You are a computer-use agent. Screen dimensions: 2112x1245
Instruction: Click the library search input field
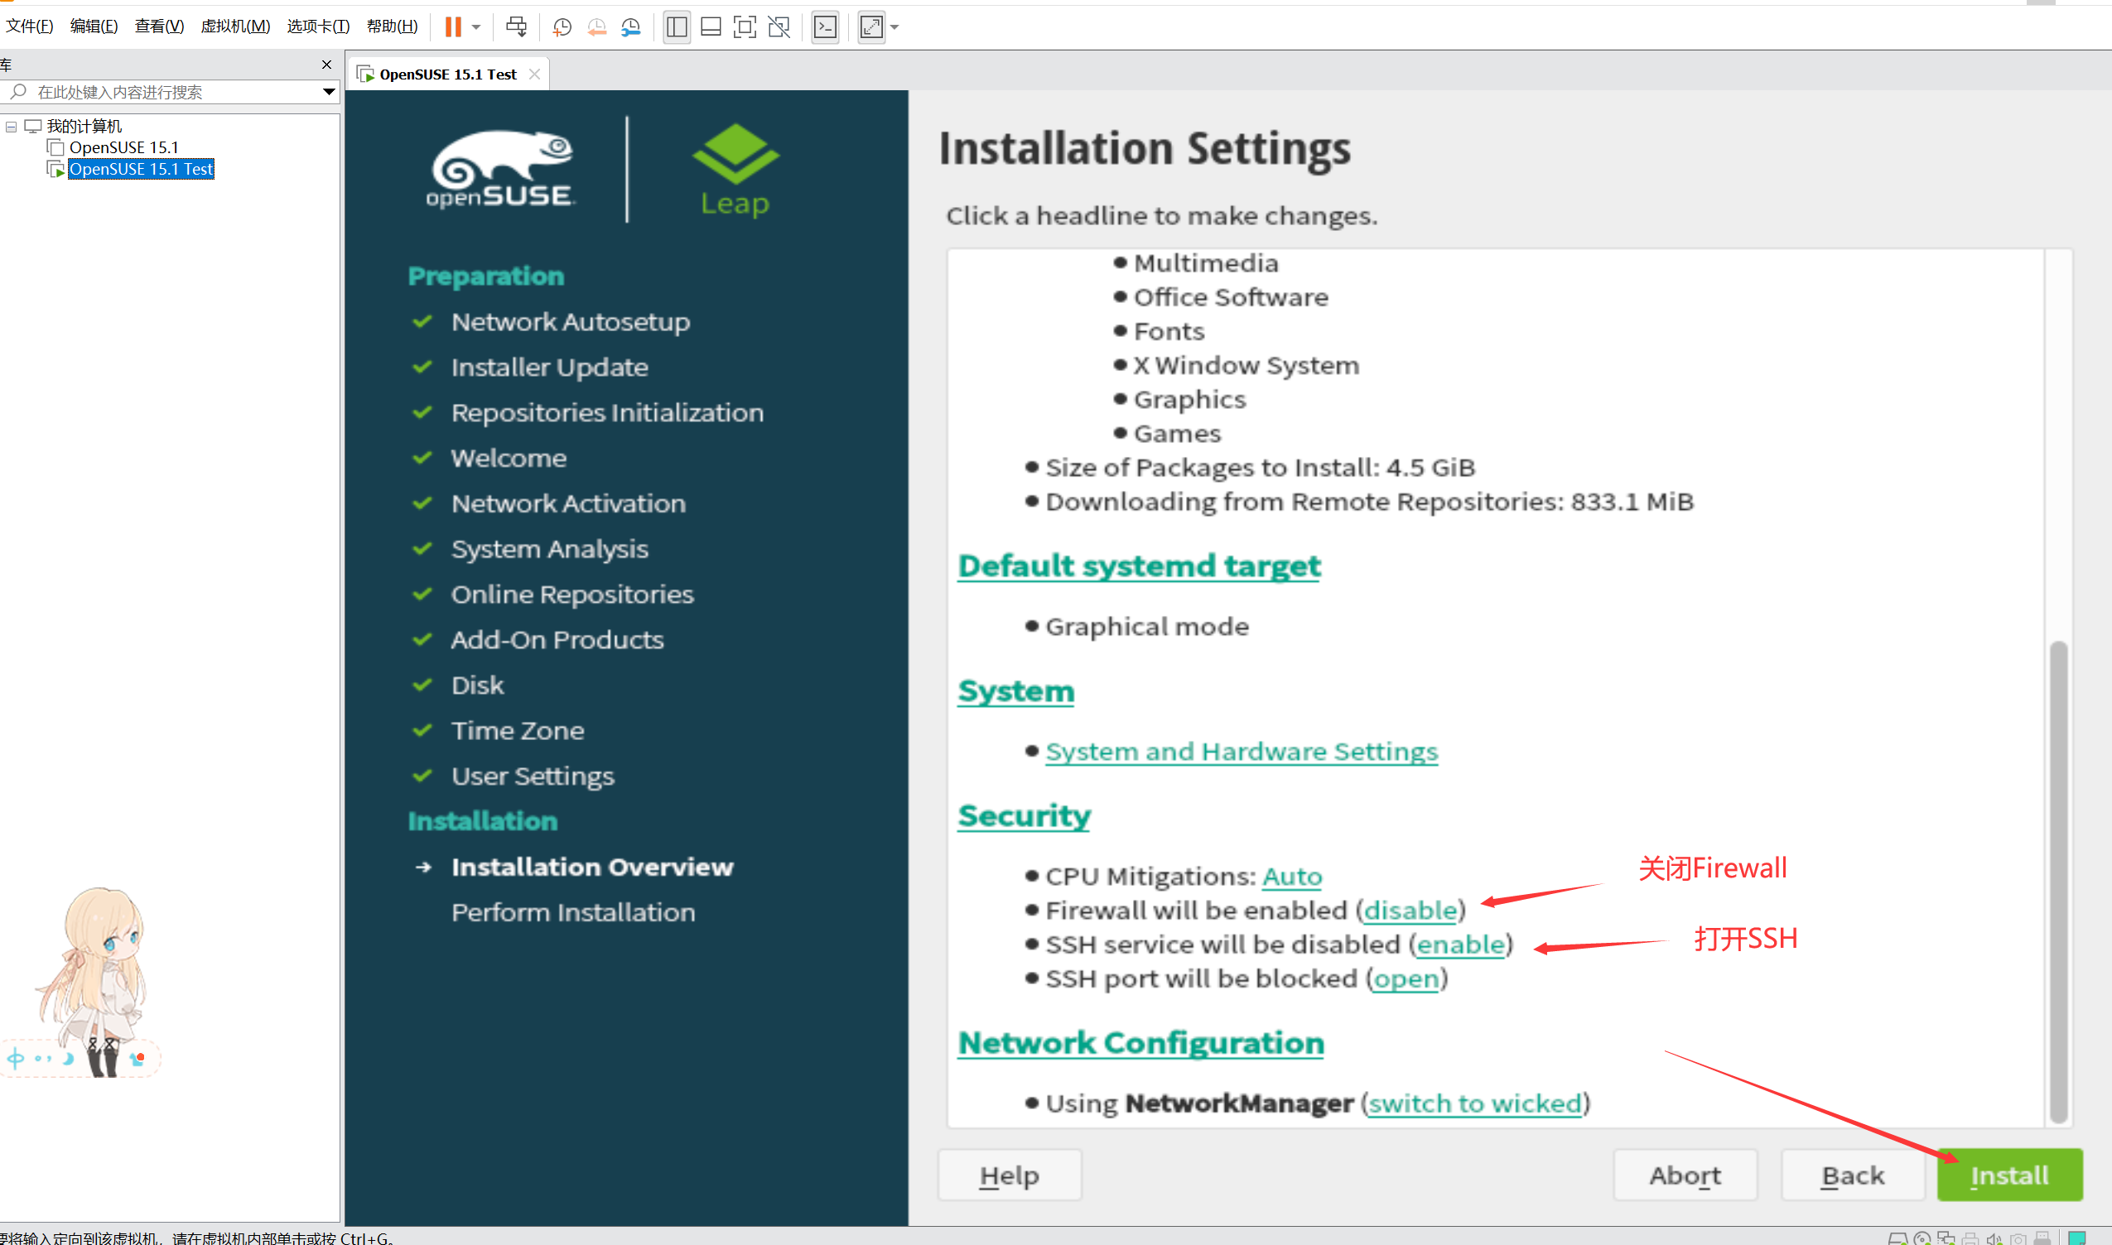(x=168, y=91)
